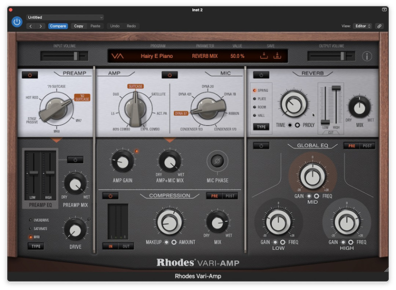The height and width of the screenshot is (290, 396).
Task: Open the View Editor dropdown
Action: (x=362, y=26)
